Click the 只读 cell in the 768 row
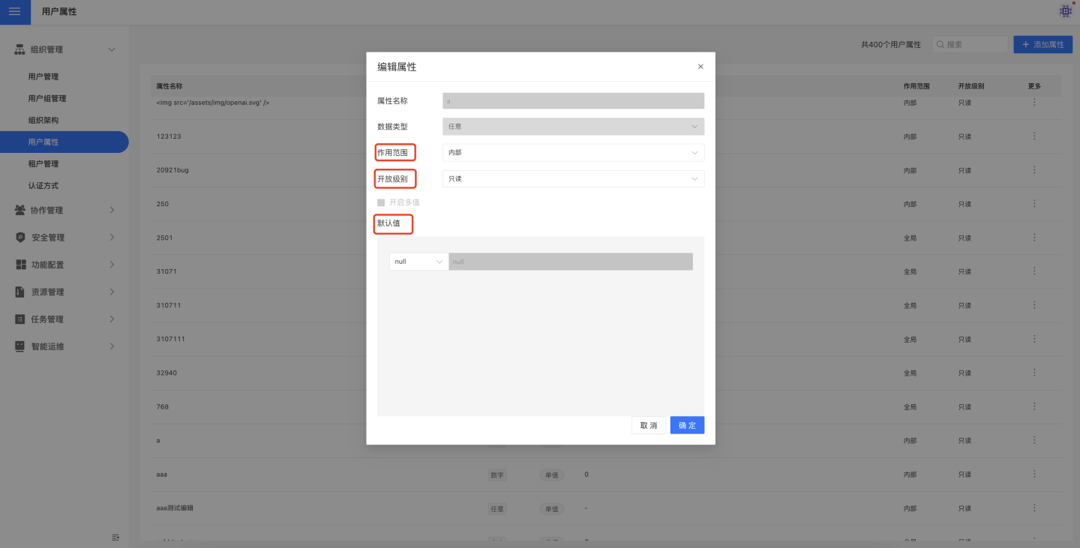This screenshot has width=1080, height=548. point(964,406)
